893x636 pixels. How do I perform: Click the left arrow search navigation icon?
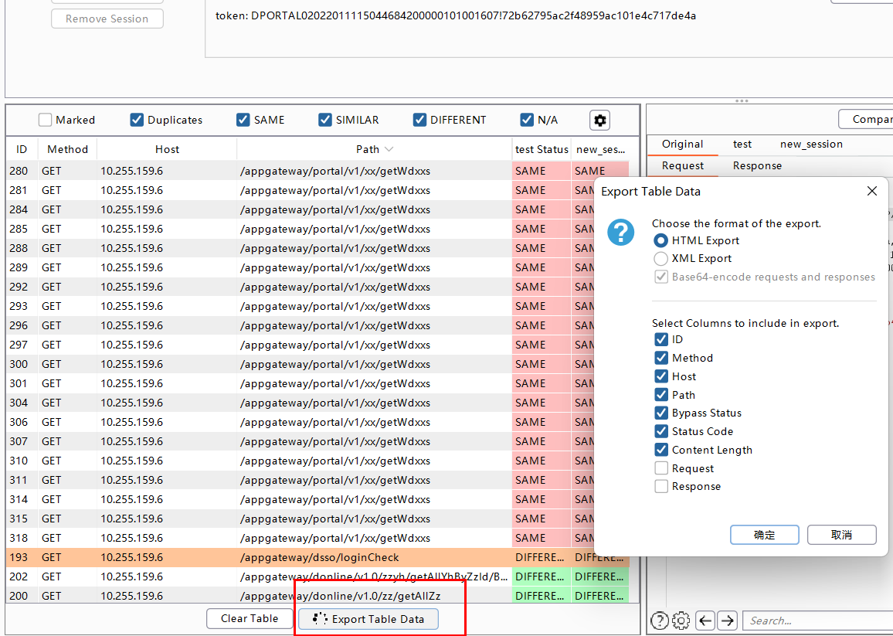pos(705,621)
